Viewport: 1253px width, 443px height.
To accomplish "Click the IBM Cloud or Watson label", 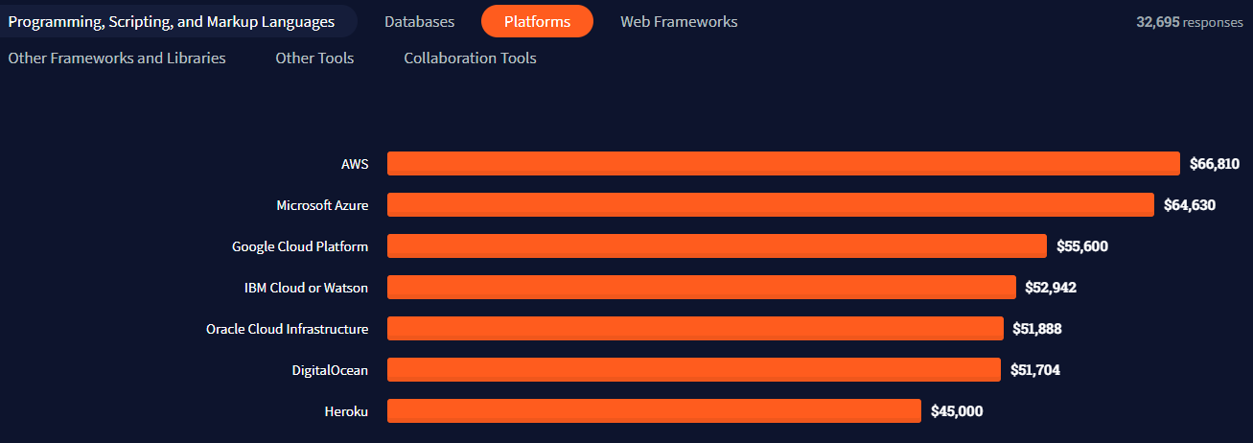I will (307, 288).
